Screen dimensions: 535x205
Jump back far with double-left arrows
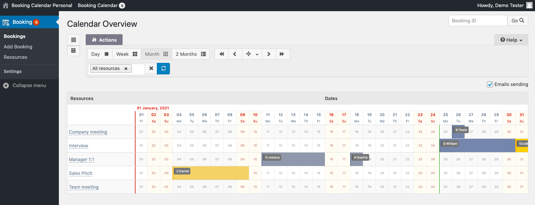222,54
